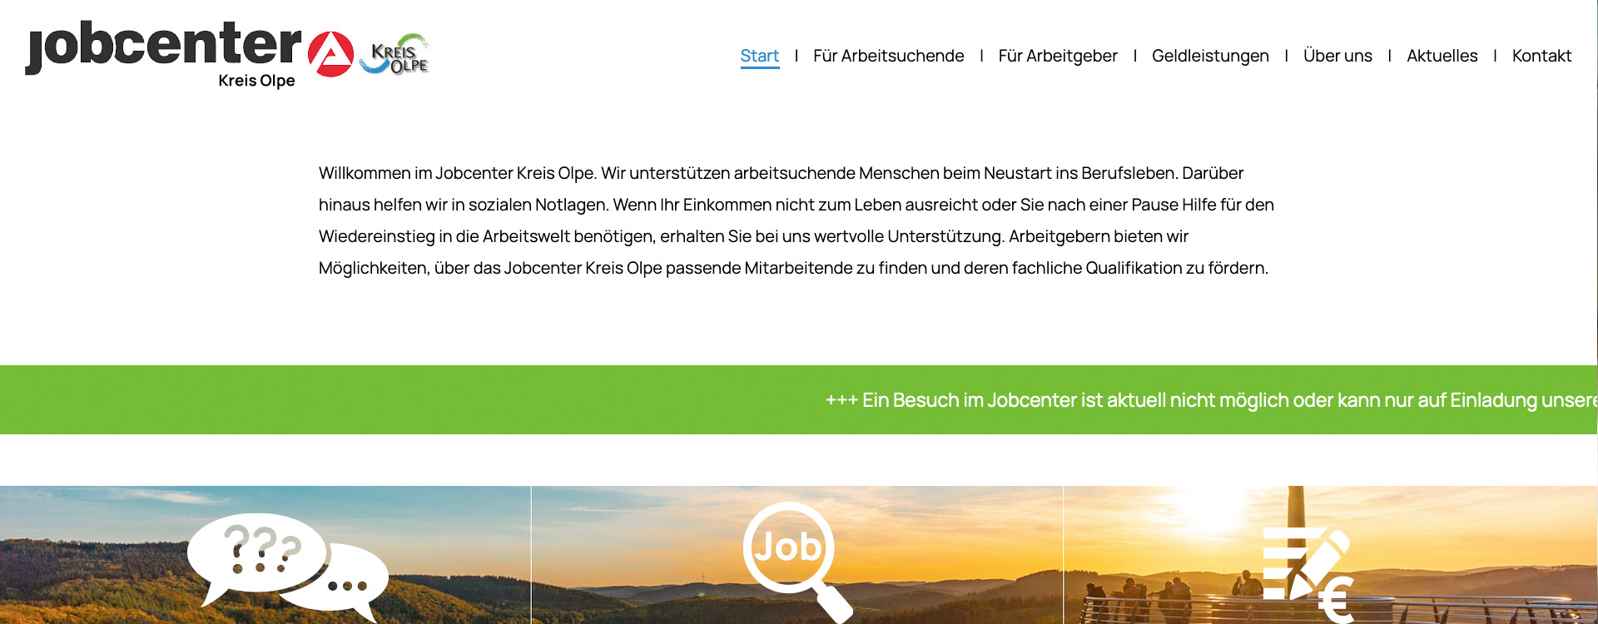Image resolution: width=1598 pixels, height=624 pixels.
Task: Open the Job magnifying glass icon
Action: click(x=797, y=562)
